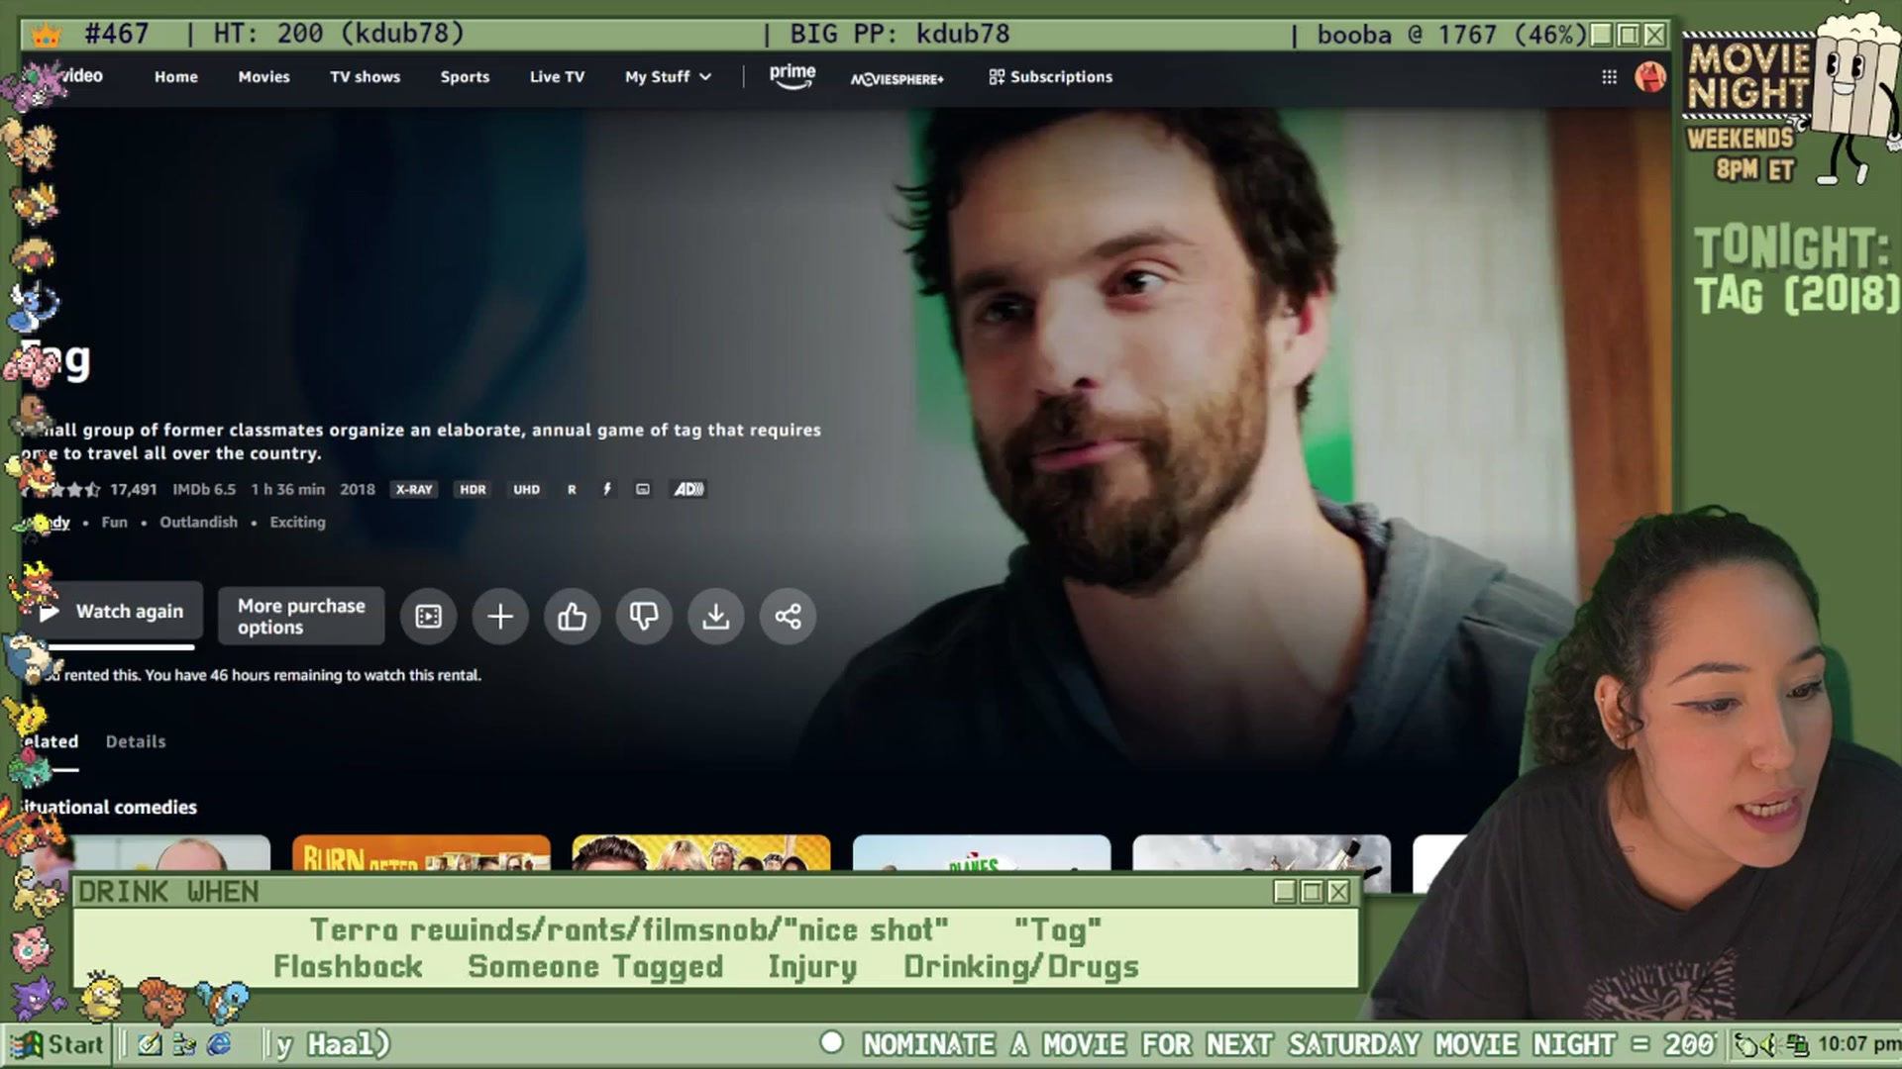Screen dimensions: 1902x1069
Task: Close the DRINK WHEN window
Action: 1338,892
